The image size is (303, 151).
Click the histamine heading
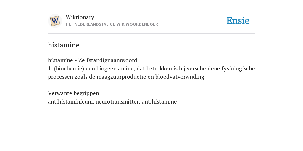point(64,45)
